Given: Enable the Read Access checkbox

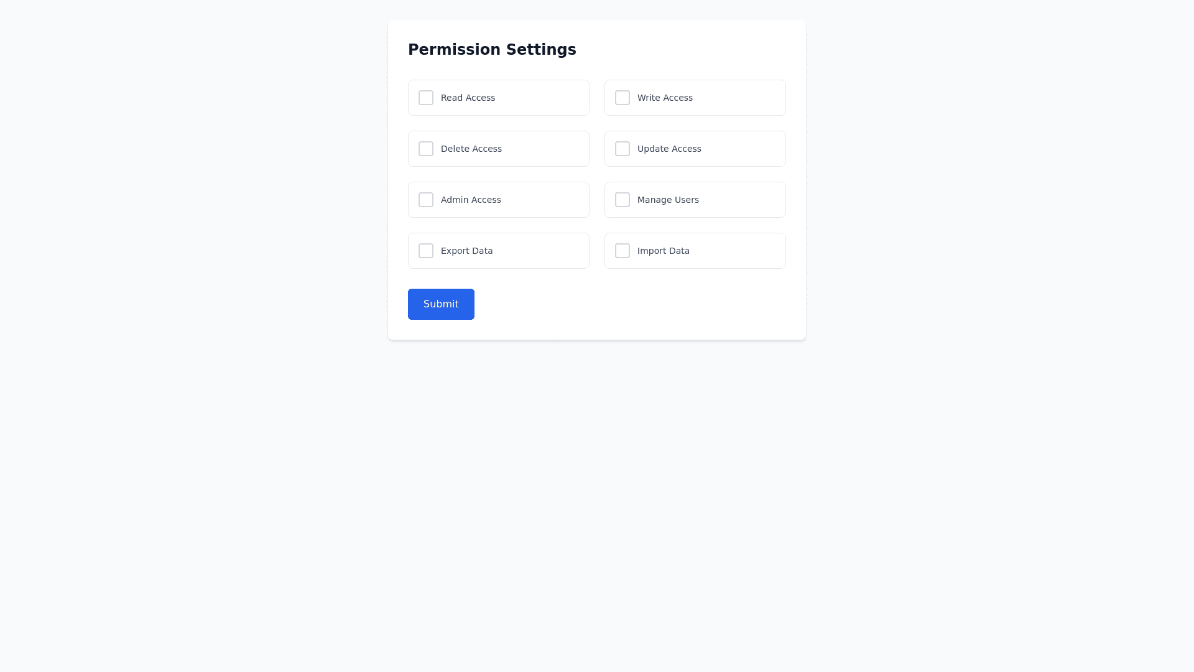Looking at the screenshot, I should point(426,98).
